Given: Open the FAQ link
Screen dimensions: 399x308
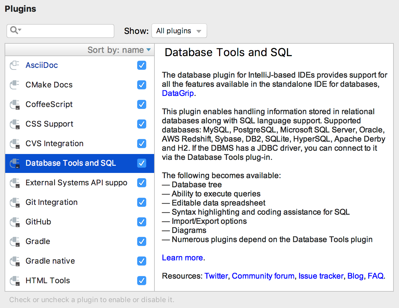Looking at the screenshot, I should coord(375,276).
